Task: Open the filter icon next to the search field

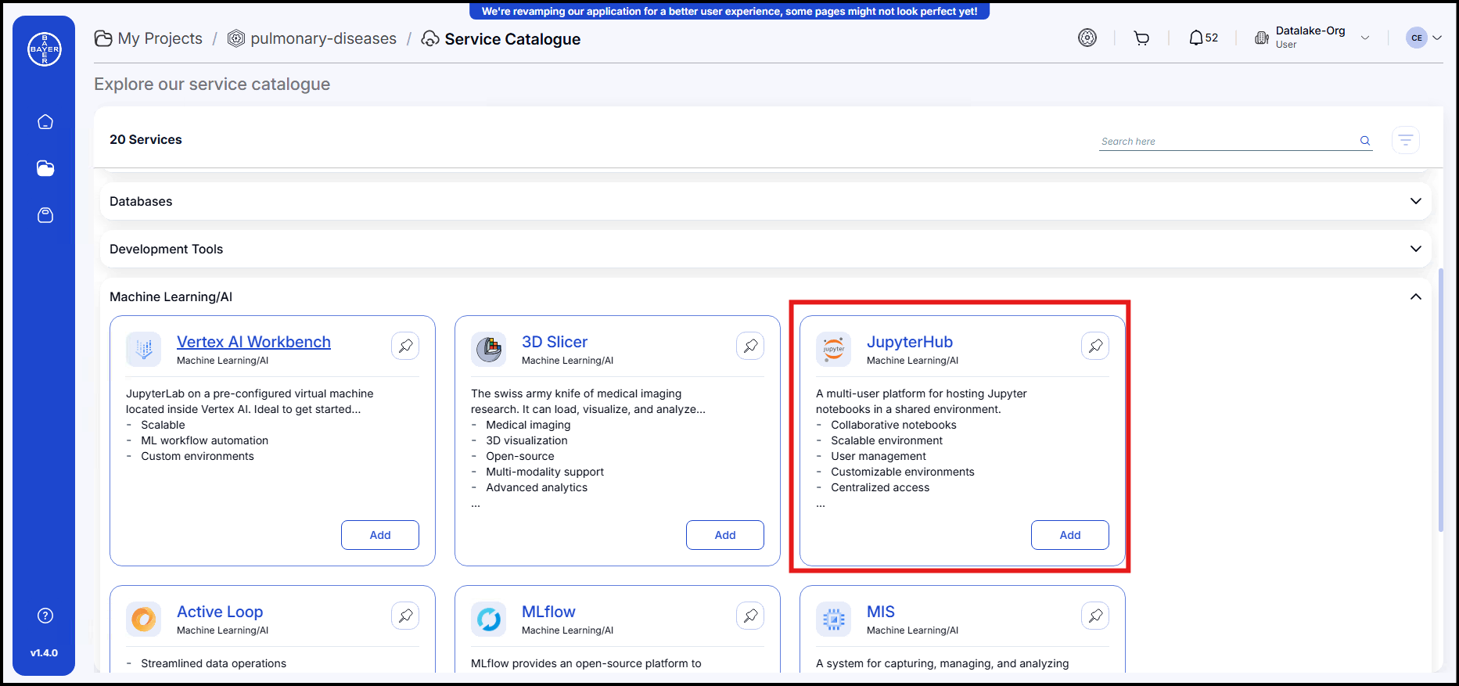Action: click(x=1406, y=140)
